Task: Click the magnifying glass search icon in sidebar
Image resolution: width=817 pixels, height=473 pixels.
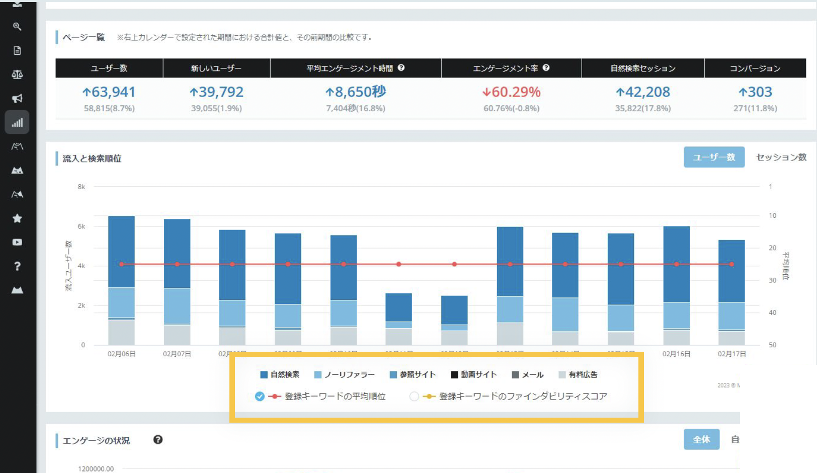Action: (x=17, y=27)
